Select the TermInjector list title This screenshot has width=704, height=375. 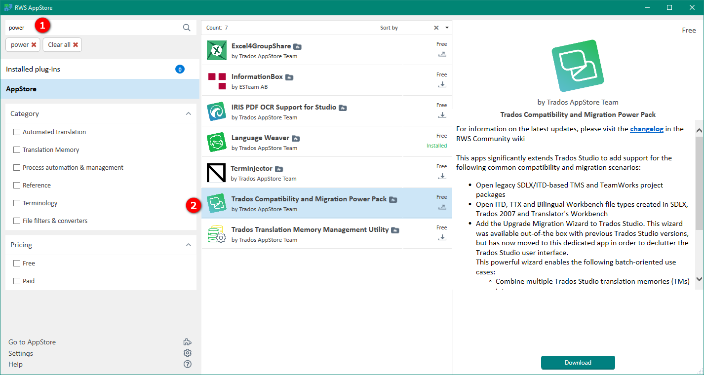252,168
